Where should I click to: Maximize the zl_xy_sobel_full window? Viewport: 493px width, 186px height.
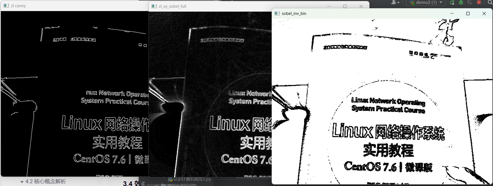[345, 6]
